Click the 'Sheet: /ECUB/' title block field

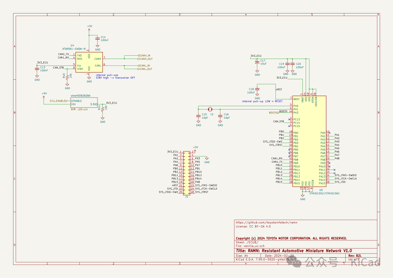[x=247, y=242]
